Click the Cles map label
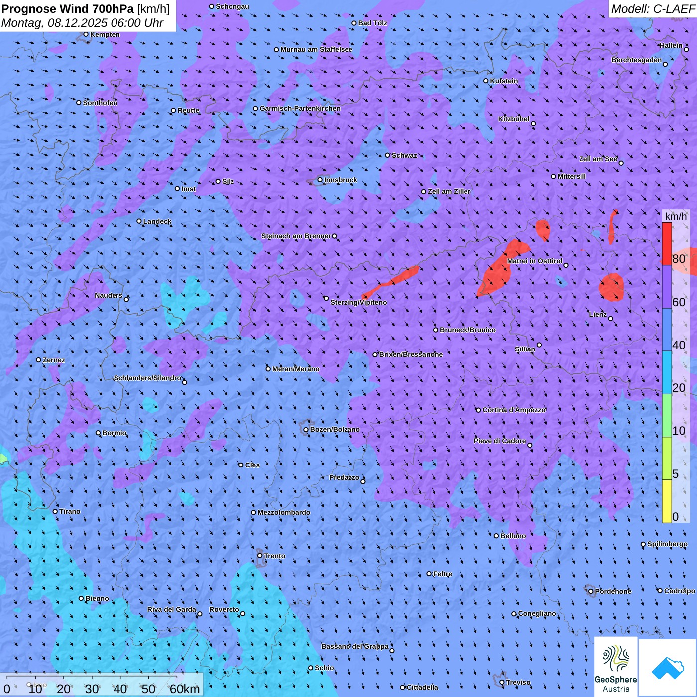The image size is (697, 697). (252, 465)
